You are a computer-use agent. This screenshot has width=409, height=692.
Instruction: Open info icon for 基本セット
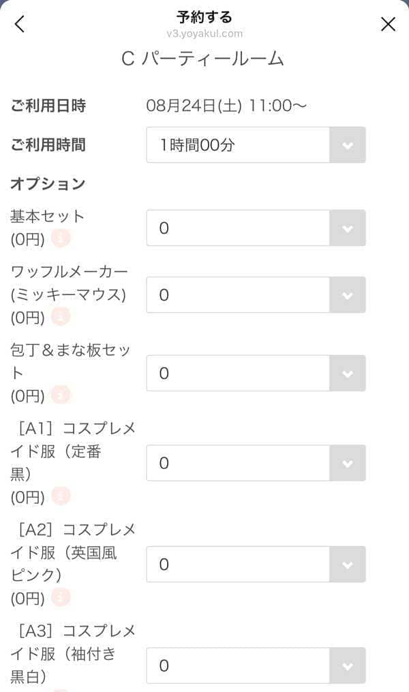click(x=61, y=239)
